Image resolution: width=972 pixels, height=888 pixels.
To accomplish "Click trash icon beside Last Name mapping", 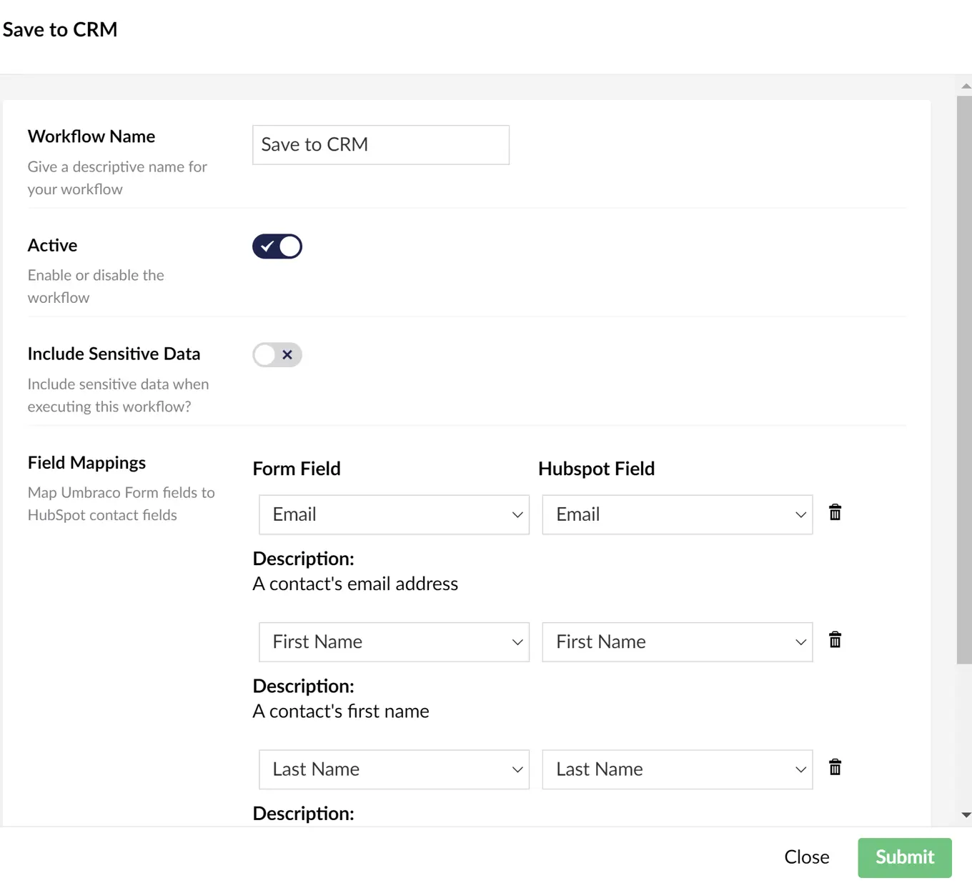I will click(835, 767).
